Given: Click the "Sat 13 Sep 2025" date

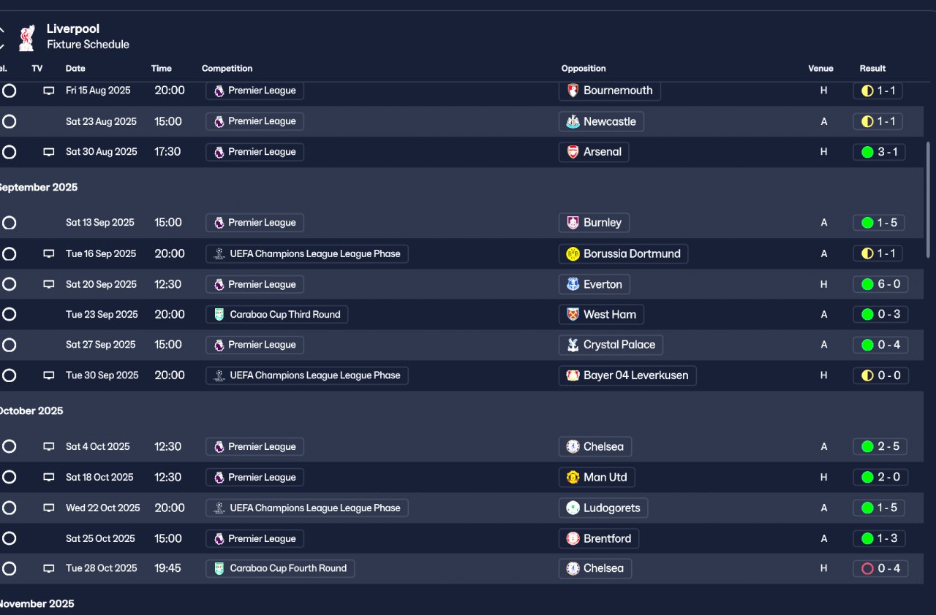Looking at the screenshot, I should (100, 223).
